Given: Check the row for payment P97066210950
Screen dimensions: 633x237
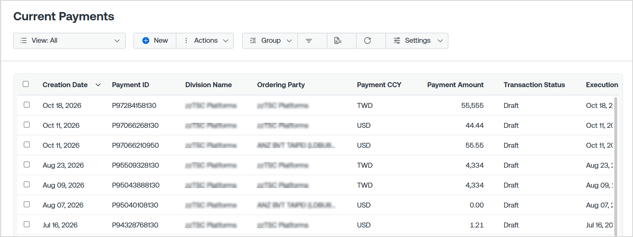Looking at the screenshot, I should (x=27, y=144).
